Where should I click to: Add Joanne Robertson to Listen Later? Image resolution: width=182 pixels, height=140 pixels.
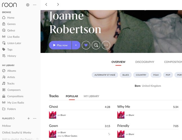[96, 45]
